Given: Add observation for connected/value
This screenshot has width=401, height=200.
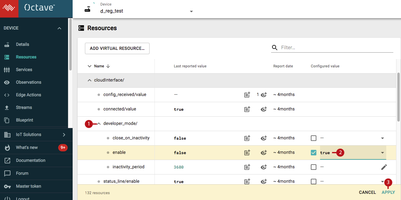Looking at the screenshot, I should pyautogui.click(x=263, y=109).
